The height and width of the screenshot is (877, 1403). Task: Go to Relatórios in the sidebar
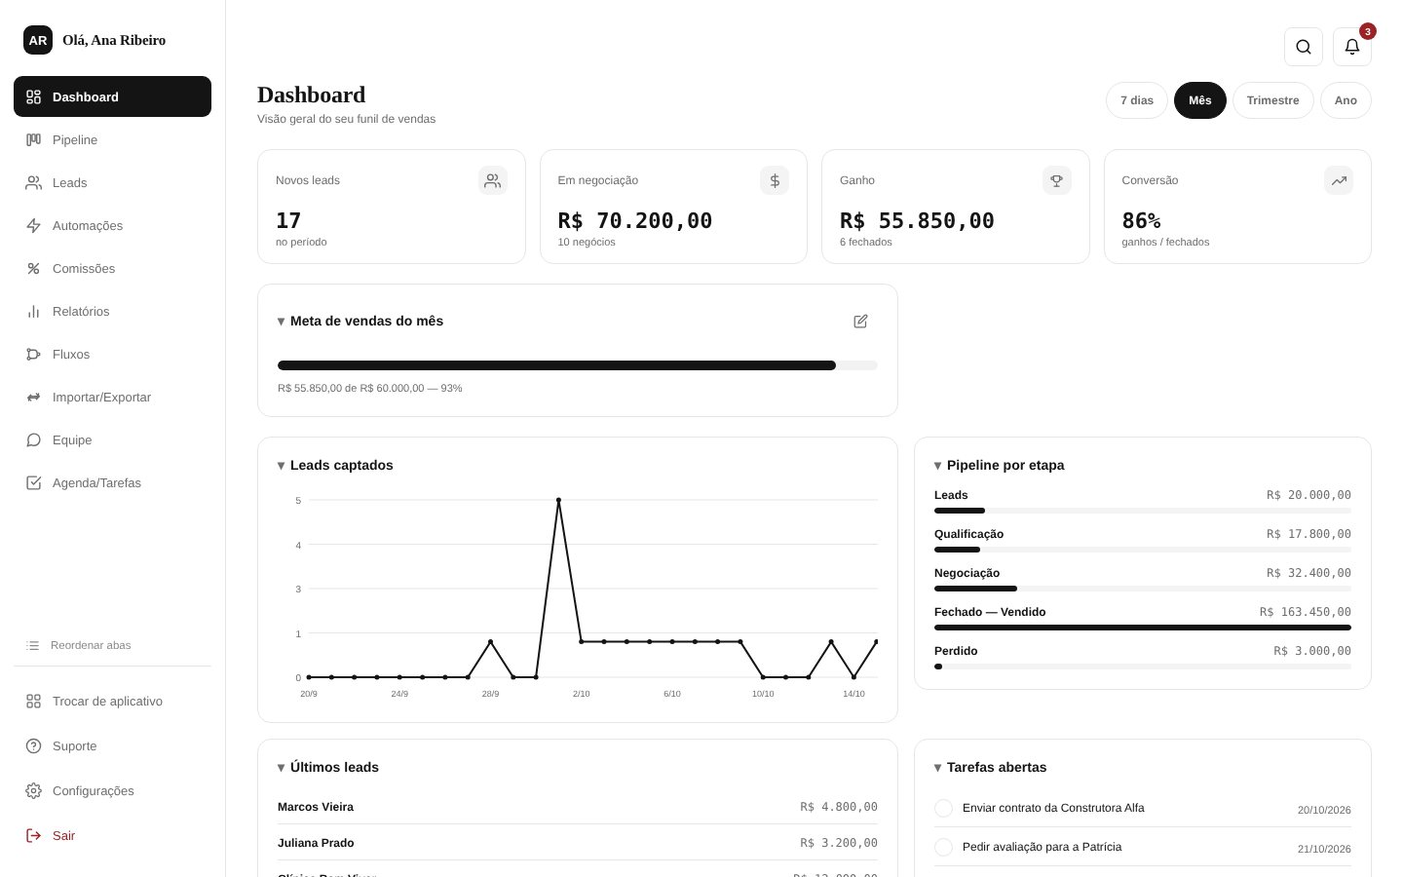(112, 311)
